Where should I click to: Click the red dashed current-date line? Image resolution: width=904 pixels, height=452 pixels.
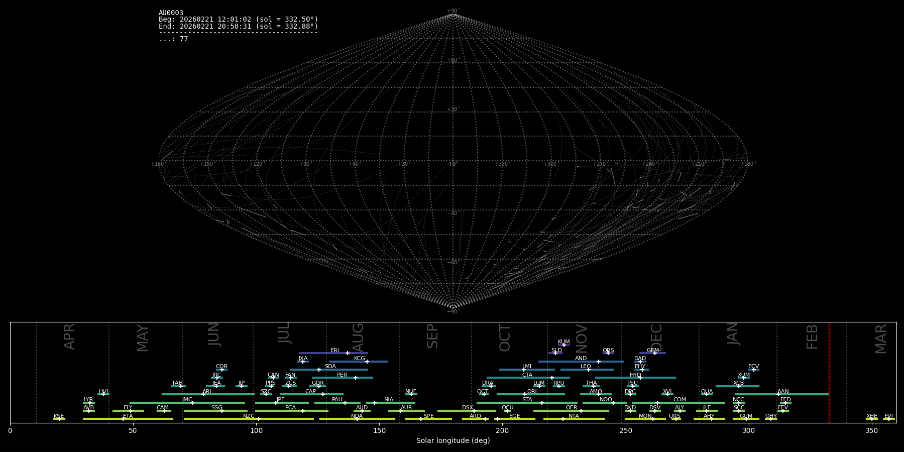point(829,372)
